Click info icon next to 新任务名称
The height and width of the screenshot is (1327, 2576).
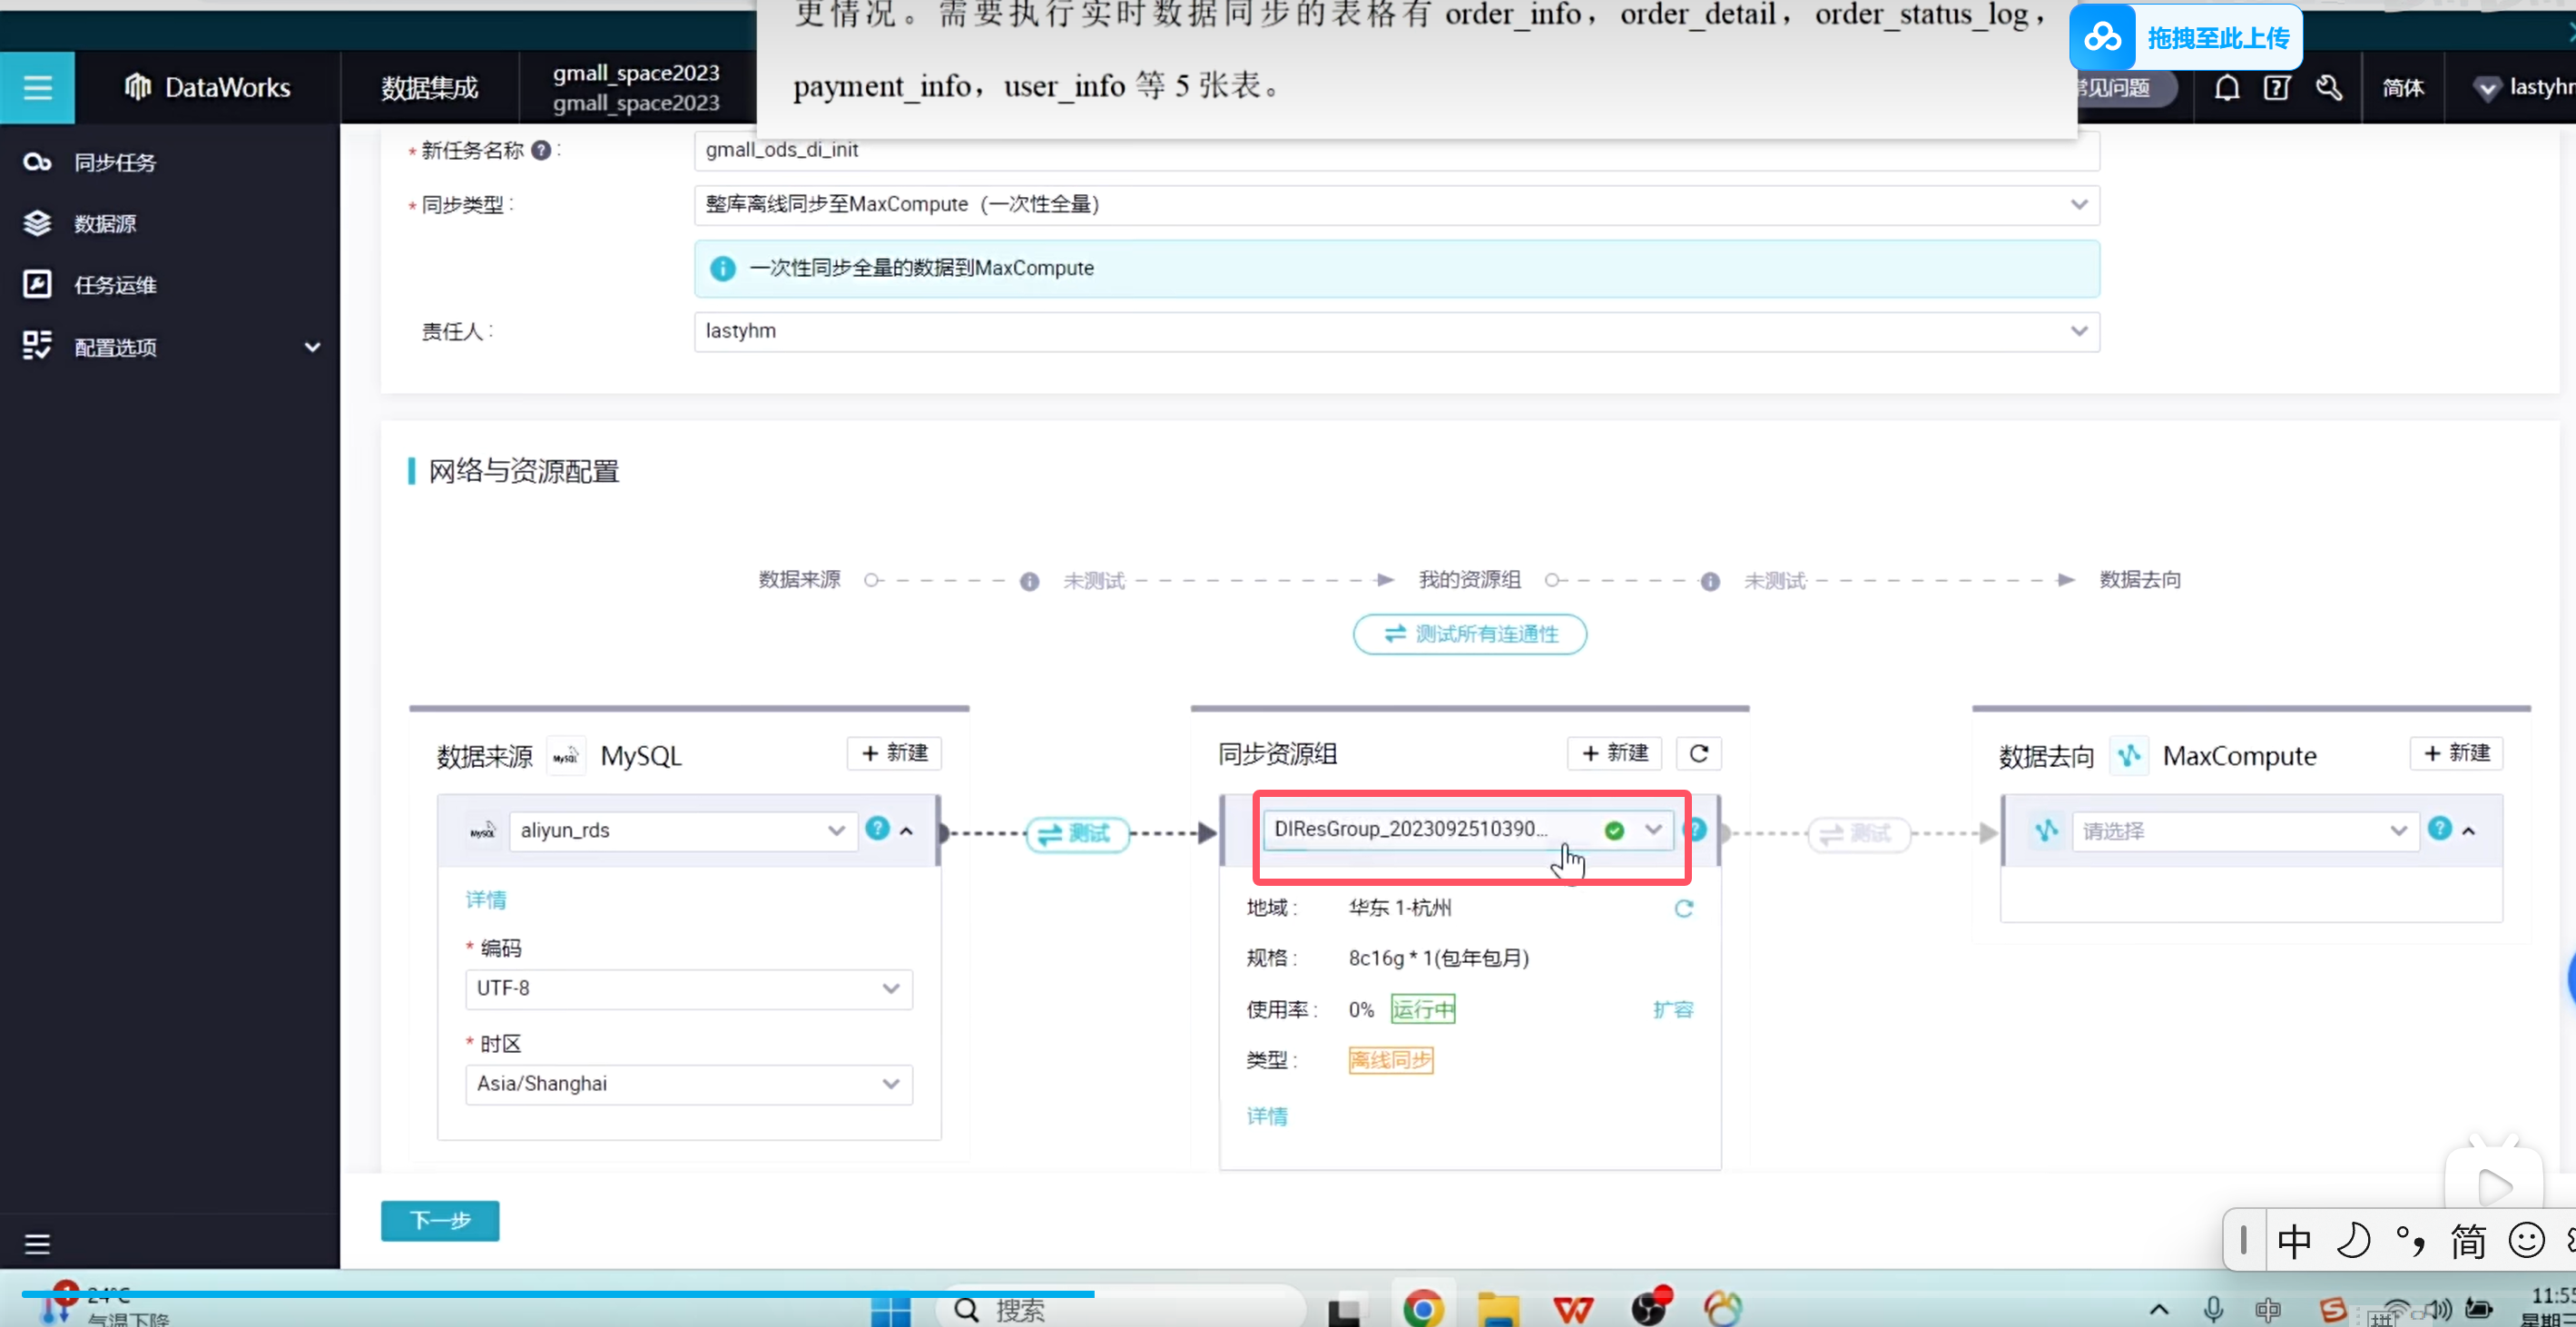coord(541,150)
